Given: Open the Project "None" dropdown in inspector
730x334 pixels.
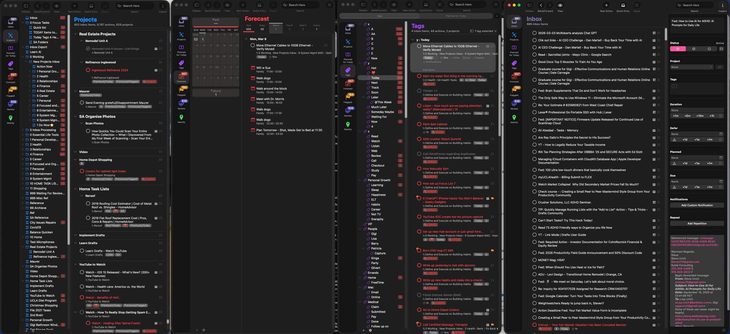Looking at the screenshot, I should 692,67.
